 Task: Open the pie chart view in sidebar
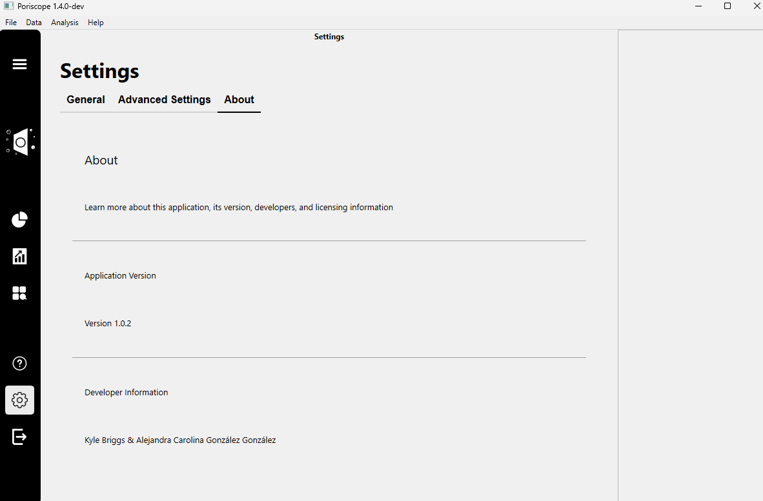pyautogui.click(x=19, y=220)
